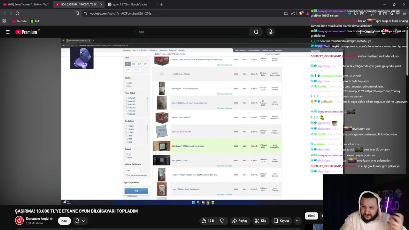This screenshot has width=409, height=230.
Task: Close the ŞAŞIRMA! video tab
Action: [x=101, y=4]
